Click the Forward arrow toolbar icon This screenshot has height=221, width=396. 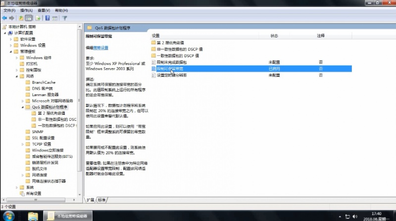[11, 18]
